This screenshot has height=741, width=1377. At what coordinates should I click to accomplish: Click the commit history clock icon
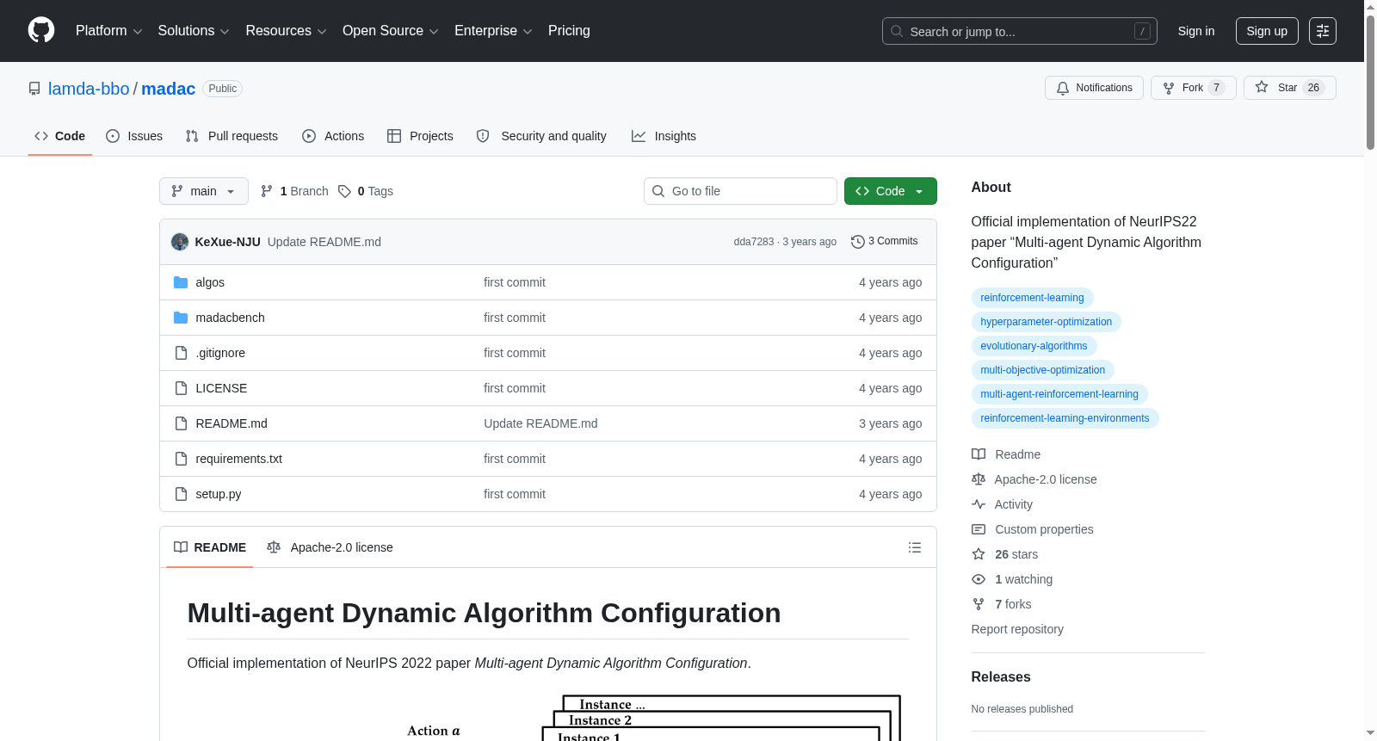click(857, 242)
